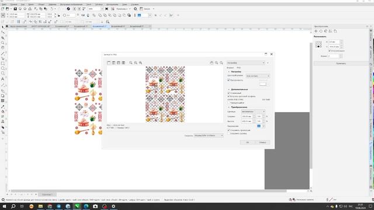Image resolution: width=374 pixels, height=210 pixels.
Task: Switch export dialog to single full preview
Action: click(109, 62)
